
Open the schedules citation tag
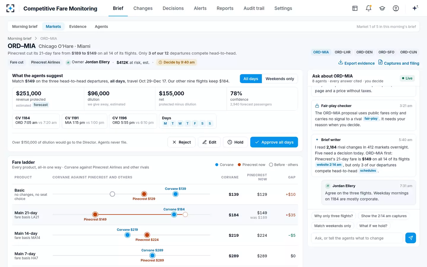tap(368, 171)
